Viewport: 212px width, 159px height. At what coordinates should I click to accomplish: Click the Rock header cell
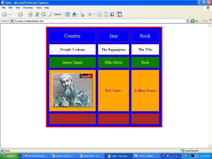pos(145,36)
